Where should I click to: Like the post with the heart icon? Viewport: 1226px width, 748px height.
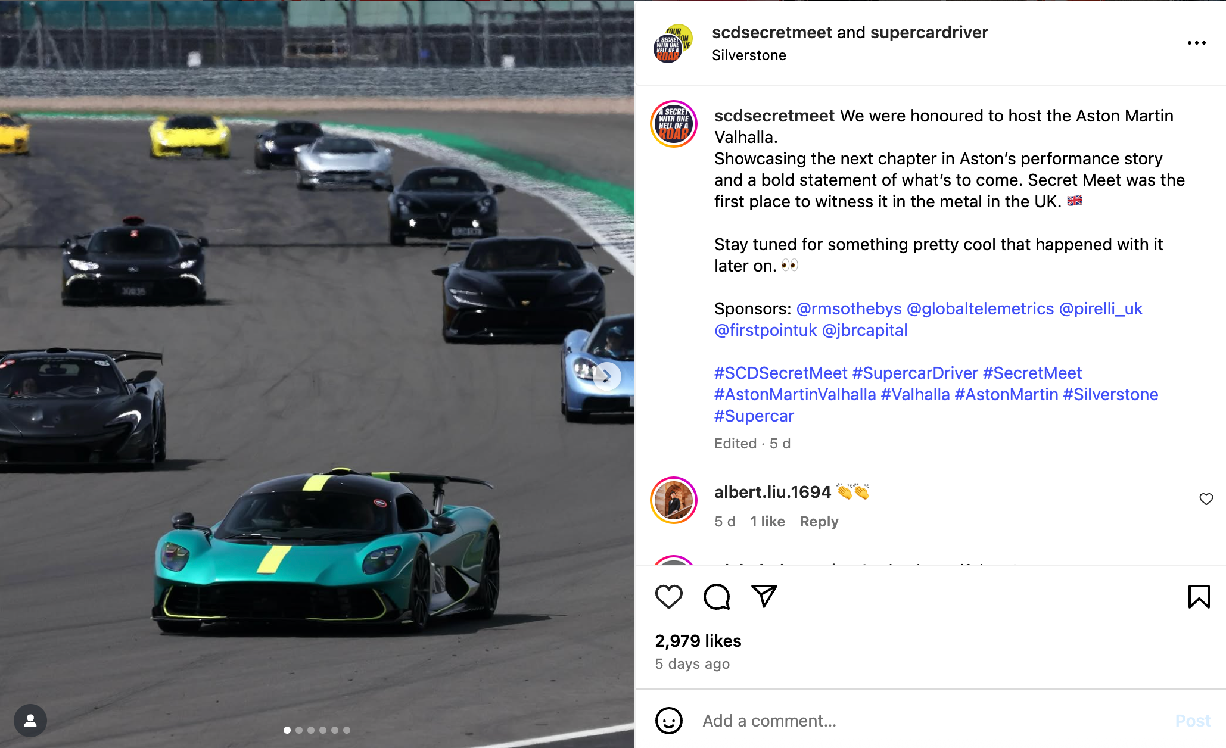pyautogui.click(x=668, y=597)
